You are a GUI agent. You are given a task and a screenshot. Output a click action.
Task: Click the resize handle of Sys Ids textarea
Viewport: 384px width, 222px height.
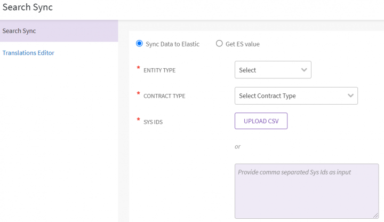point(375,215)
